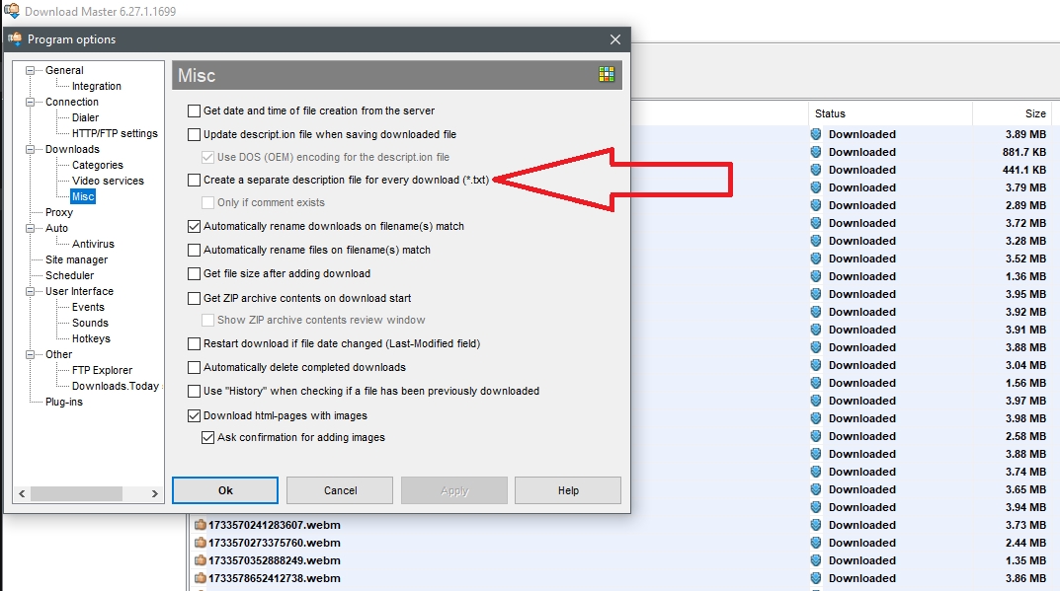1060x591 pixels.
Task: Click status icon in the 3.28 MB row
Action: (x=816, y=241)
